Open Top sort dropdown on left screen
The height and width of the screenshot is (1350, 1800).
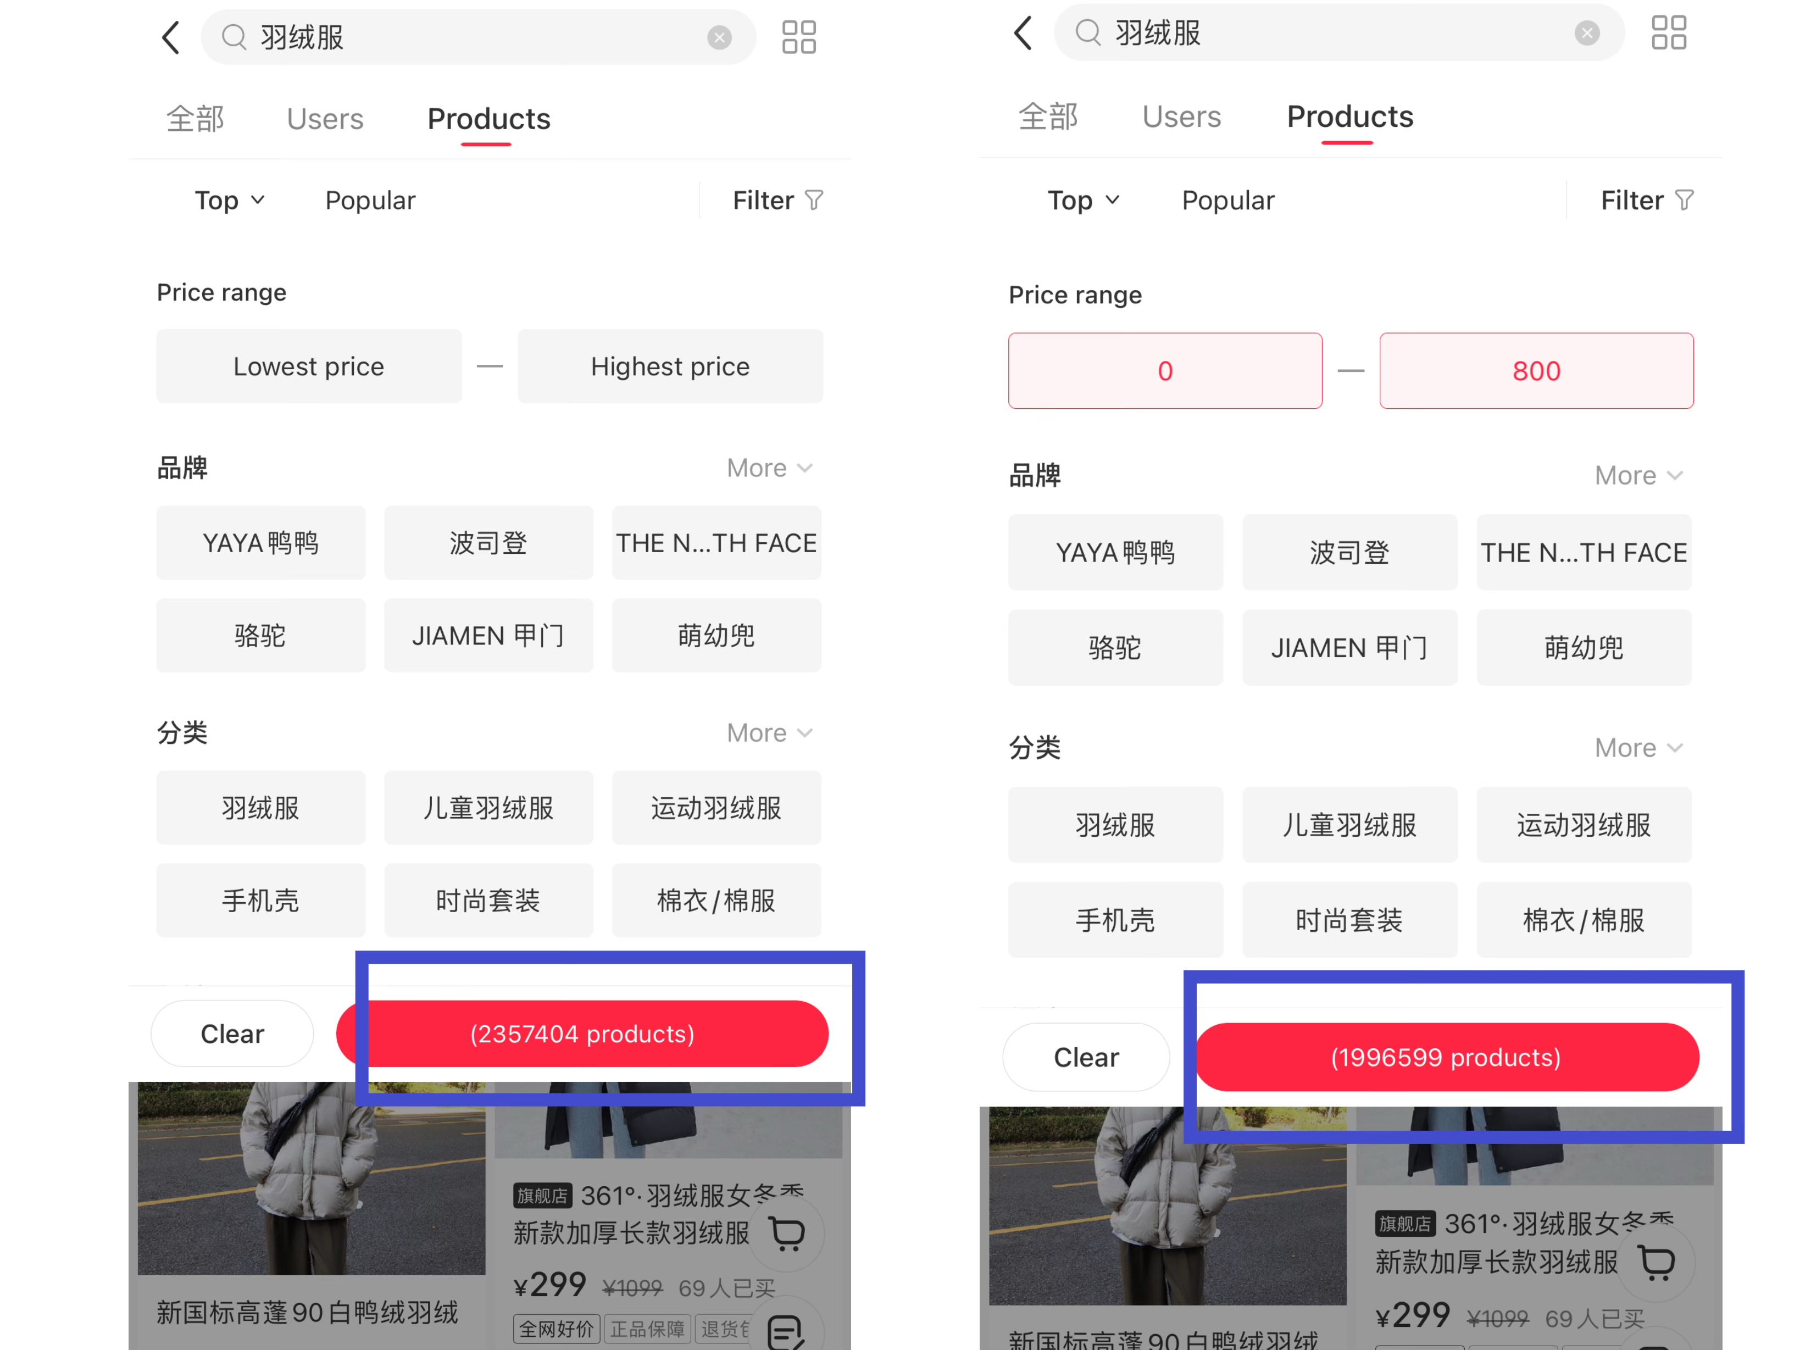click(230, 200)
